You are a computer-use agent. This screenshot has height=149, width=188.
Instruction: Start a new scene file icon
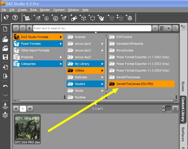tap(5, 29)
